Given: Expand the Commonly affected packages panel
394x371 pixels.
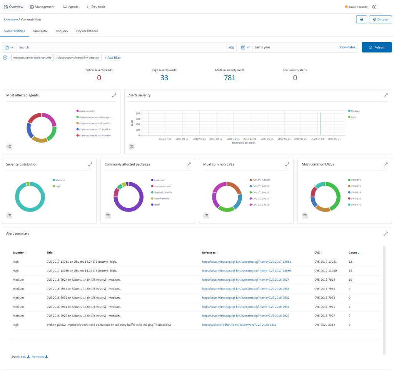Looking at the screenshot, I should (x=189, y=164).
